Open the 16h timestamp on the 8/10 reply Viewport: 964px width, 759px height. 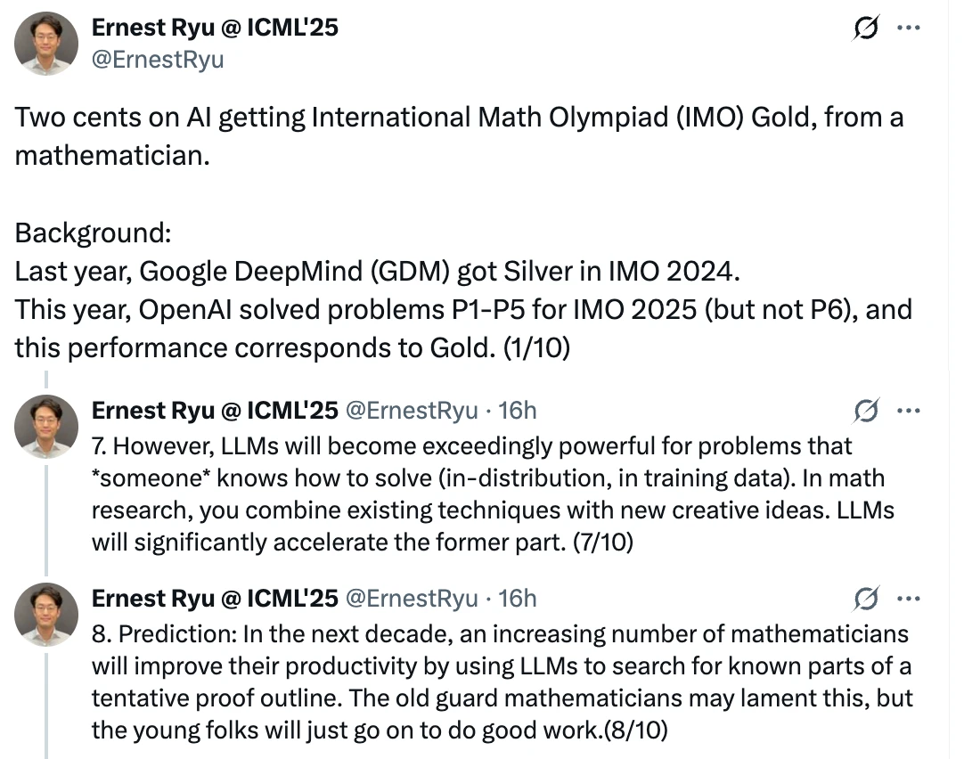tap(517, 598)
